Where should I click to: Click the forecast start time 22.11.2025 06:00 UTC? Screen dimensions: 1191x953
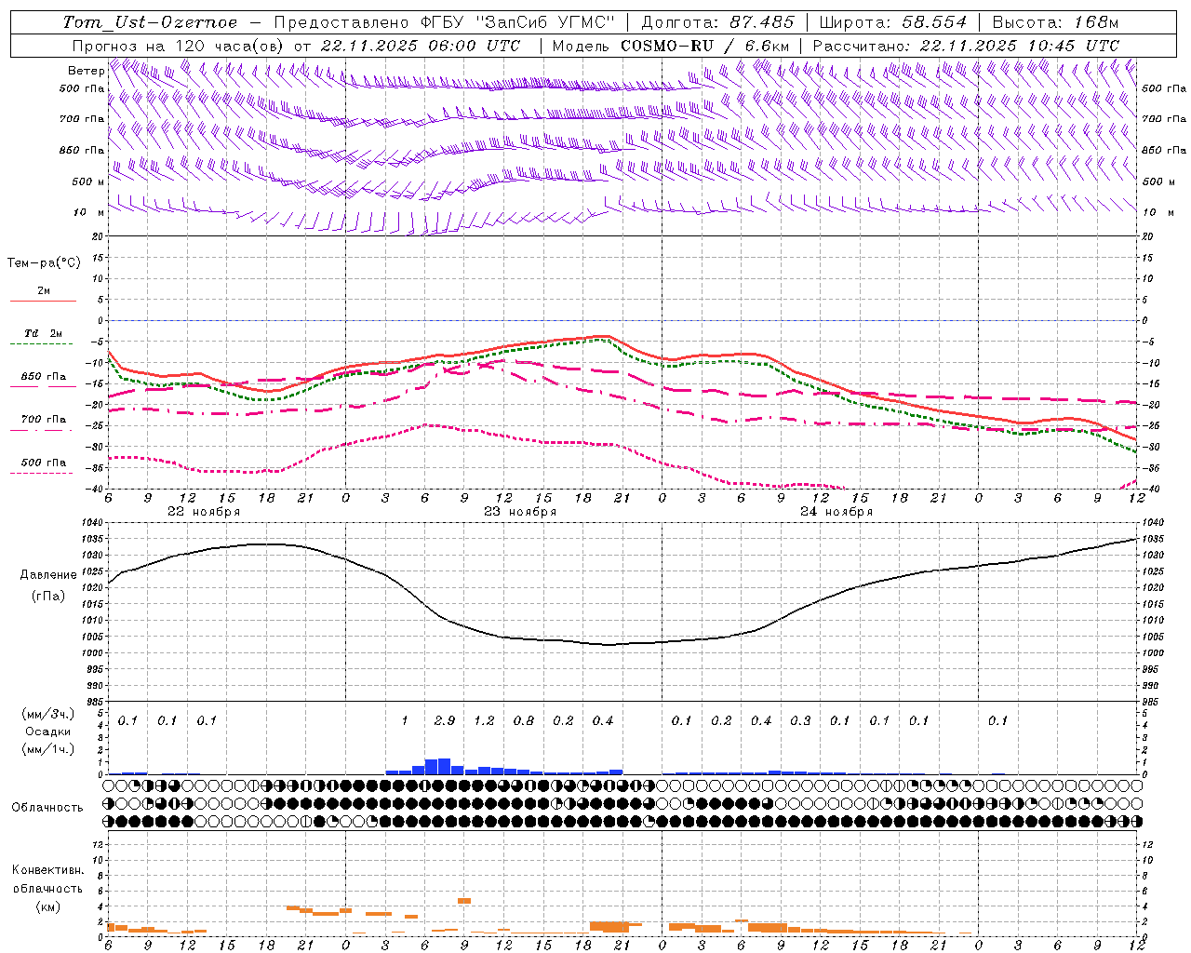[422, 46]
